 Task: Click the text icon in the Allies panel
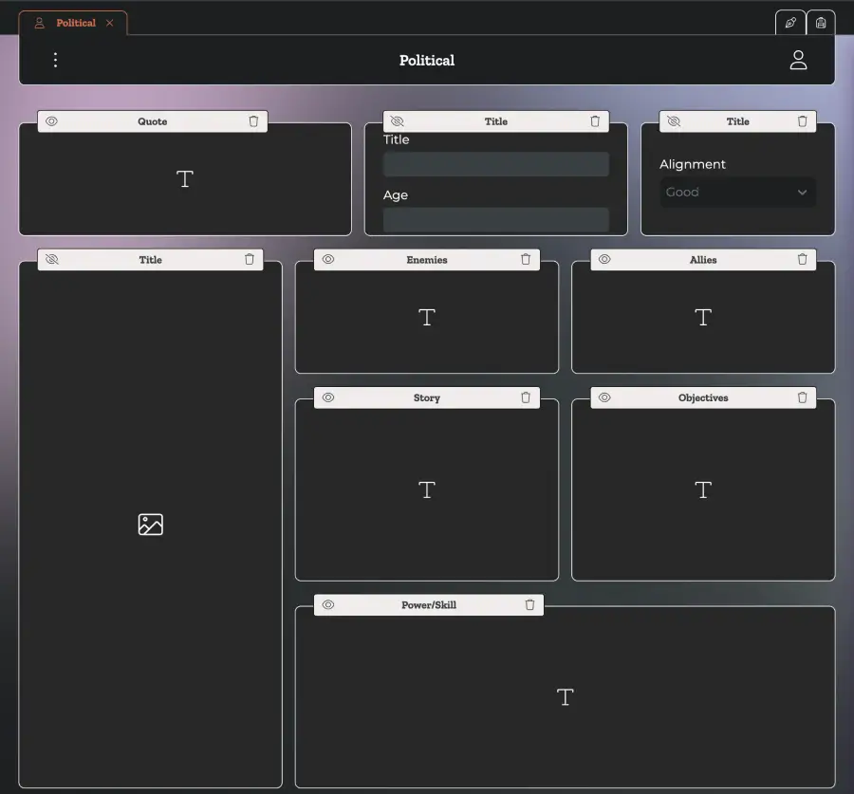tap(703, 318)
